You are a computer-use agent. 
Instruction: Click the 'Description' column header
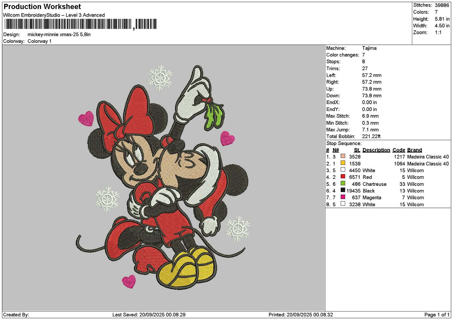tap(376, 150)
